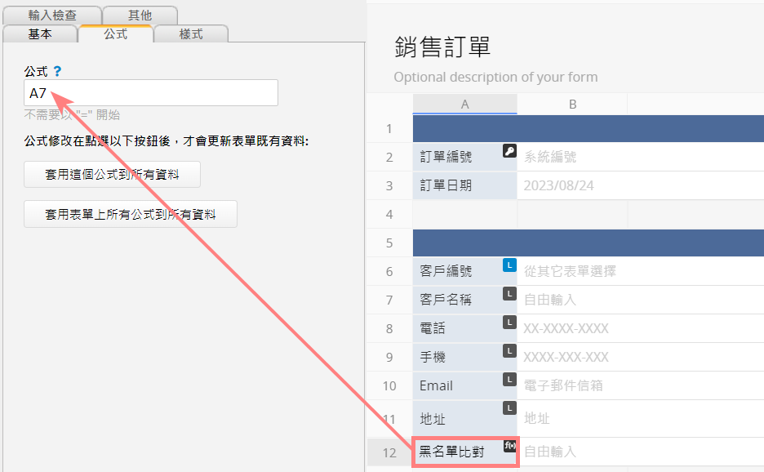Click the key icon on 訂單編號 field
This screenshot has height=472, width=764.
point(509,151)
